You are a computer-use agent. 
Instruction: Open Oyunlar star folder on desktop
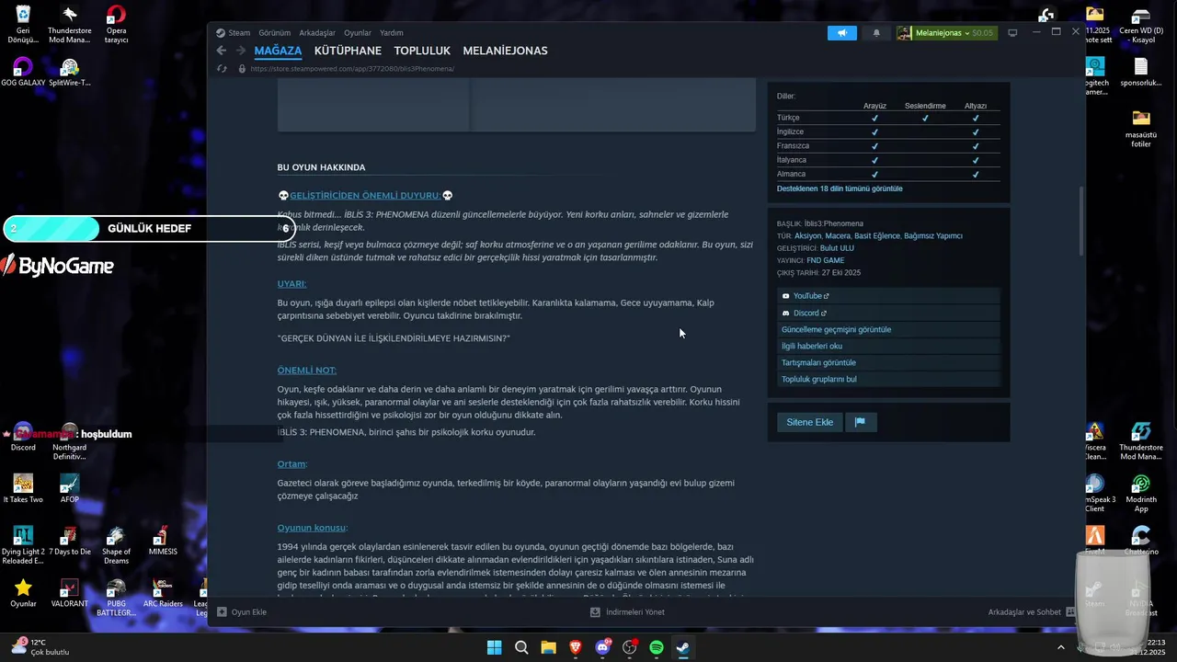[23, 594]
